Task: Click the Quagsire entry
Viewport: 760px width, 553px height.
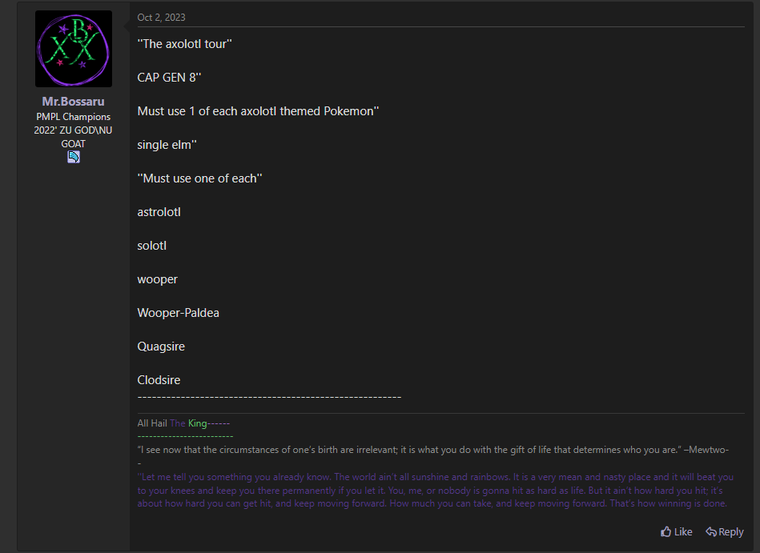Action: pyautogui.click(x=161, y=347)
